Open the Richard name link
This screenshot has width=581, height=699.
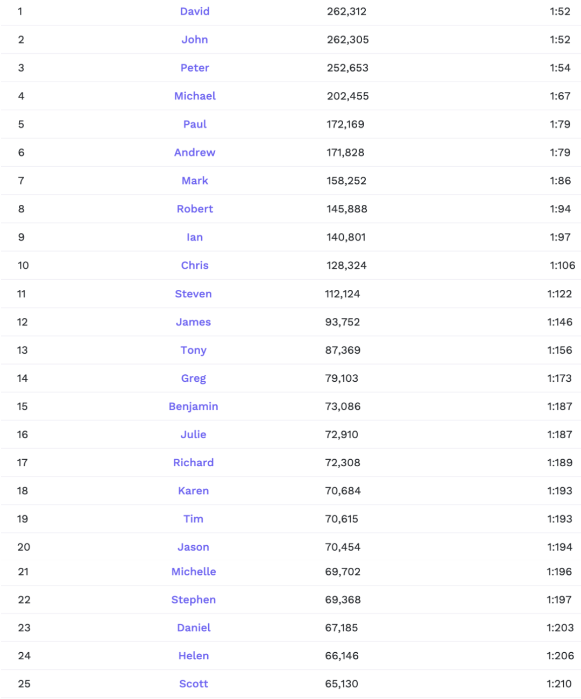tap(193, 463)
